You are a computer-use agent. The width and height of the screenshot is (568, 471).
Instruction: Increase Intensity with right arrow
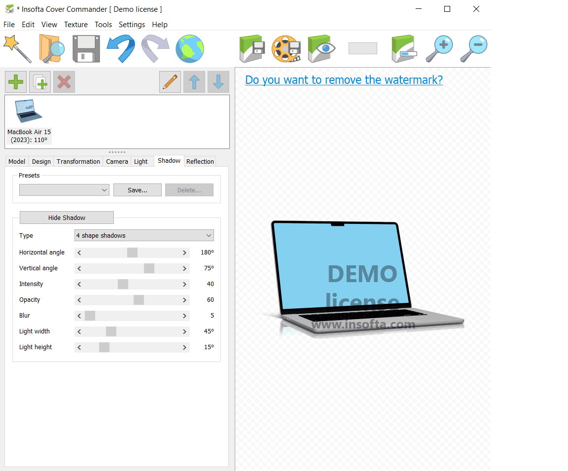pos(184,284)
